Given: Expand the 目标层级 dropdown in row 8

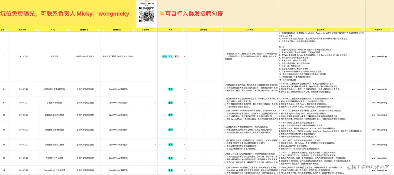Looking at the screenshot, I should click(x=156, y=89).
